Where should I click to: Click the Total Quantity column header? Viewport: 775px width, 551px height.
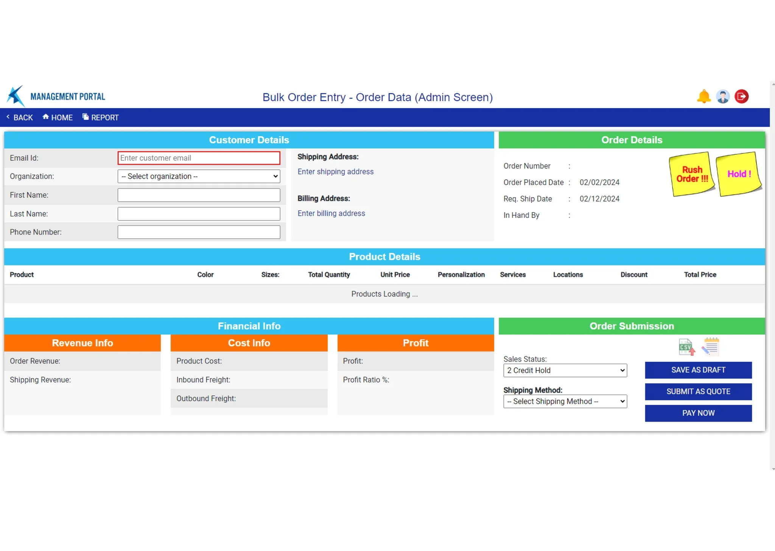coord(329,275)
